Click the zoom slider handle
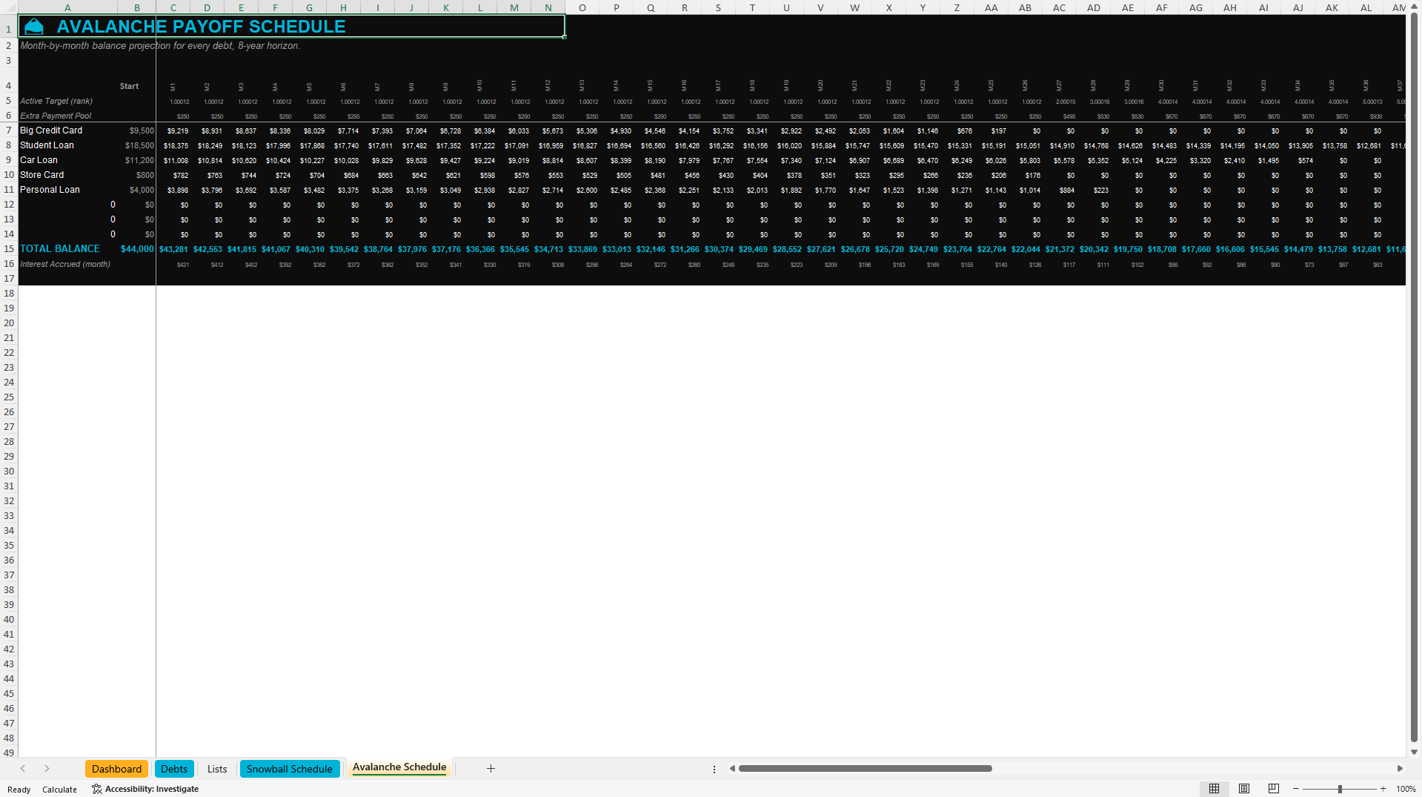Image resolution: width=1422 pixels, height=797 pixels. [1340, 789]
